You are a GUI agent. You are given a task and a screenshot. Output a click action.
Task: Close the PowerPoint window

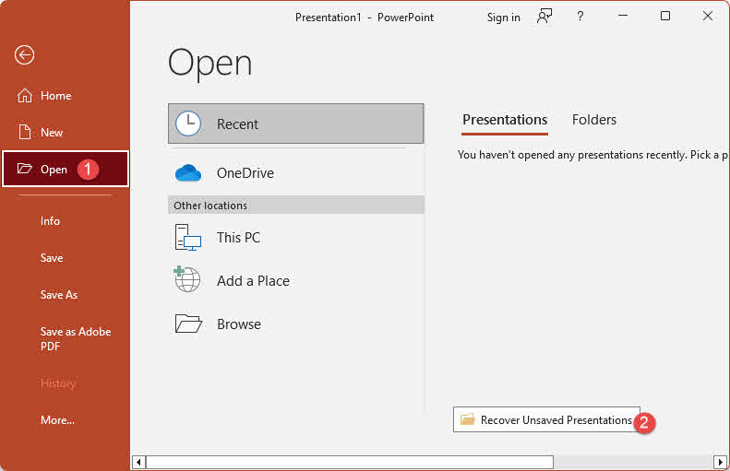[708, 17]
